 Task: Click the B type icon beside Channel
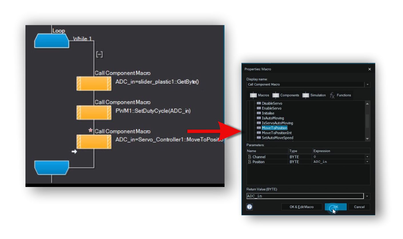[249, 157]
